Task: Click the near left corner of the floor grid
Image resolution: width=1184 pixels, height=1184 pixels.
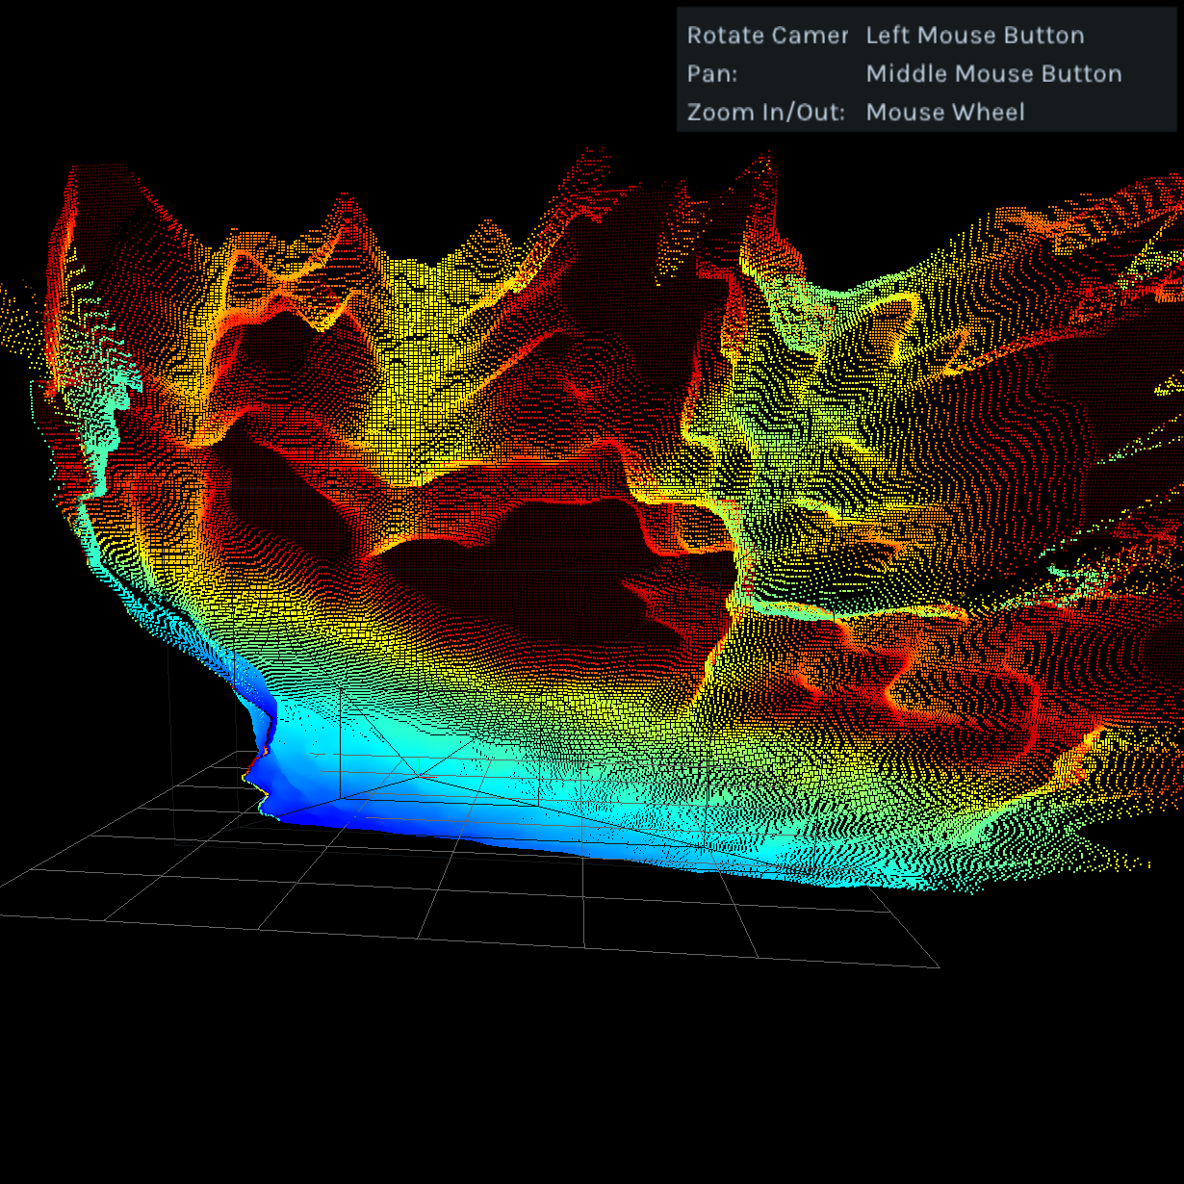Action: (3, 914)
